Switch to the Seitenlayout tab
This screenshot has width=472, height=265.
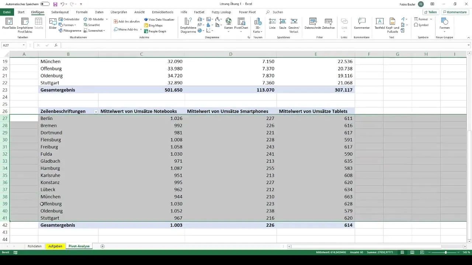pyautogui.click(x=60, y=12)
